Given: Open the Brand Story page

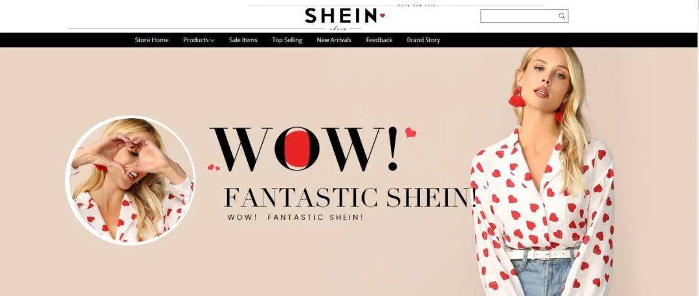Looking at the screenshot, I should [423, 40].
